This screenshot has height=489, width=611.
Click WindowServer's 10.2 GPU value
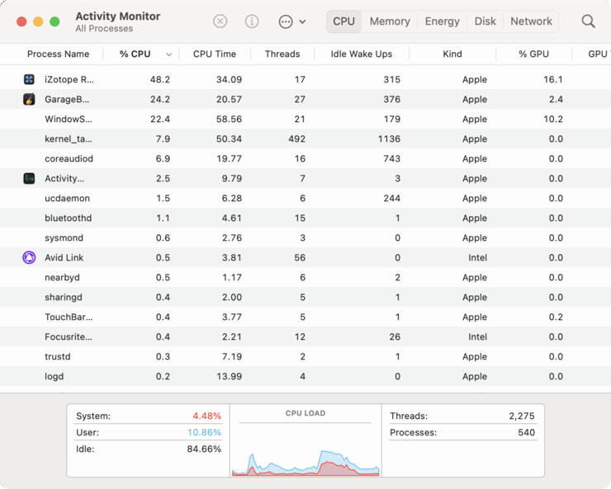[553, 119]
